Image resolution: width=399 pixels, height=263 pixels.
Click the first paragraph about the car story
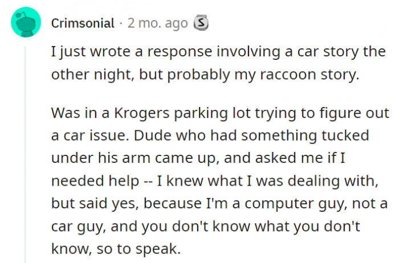218,63
